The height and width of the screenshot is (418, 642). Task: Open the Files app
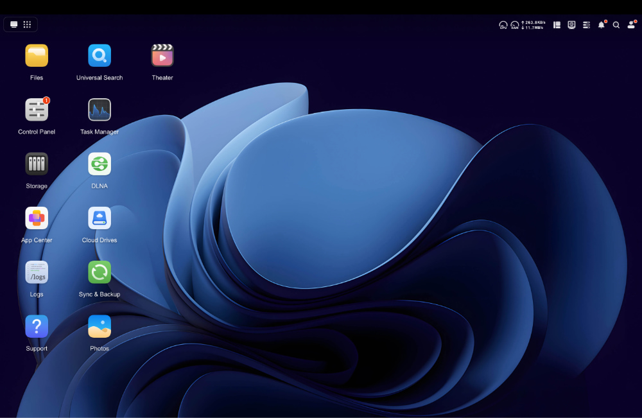coord(37,56)
